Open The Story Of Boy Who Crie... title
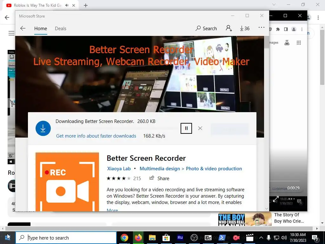 coord(289,218)
